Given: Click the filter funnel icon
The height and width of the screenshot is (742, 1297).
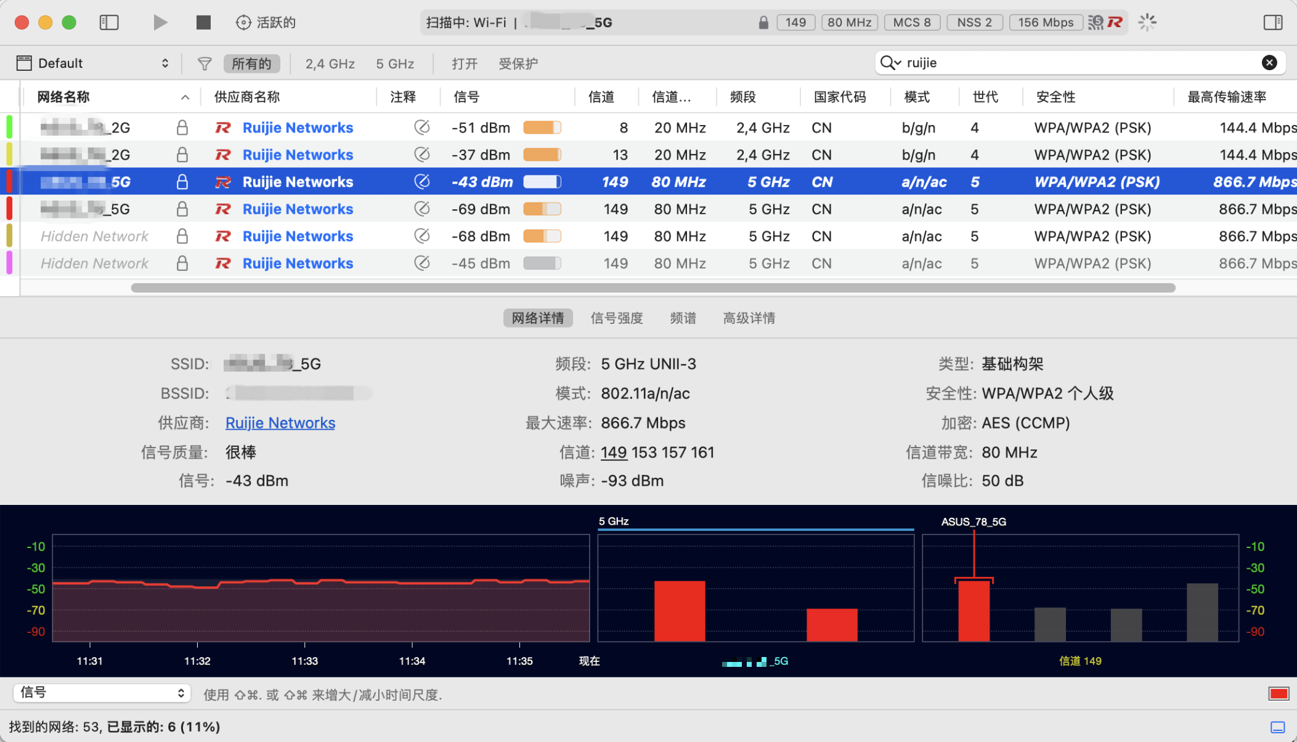Looking at the screenshot, I should [204, 63].
